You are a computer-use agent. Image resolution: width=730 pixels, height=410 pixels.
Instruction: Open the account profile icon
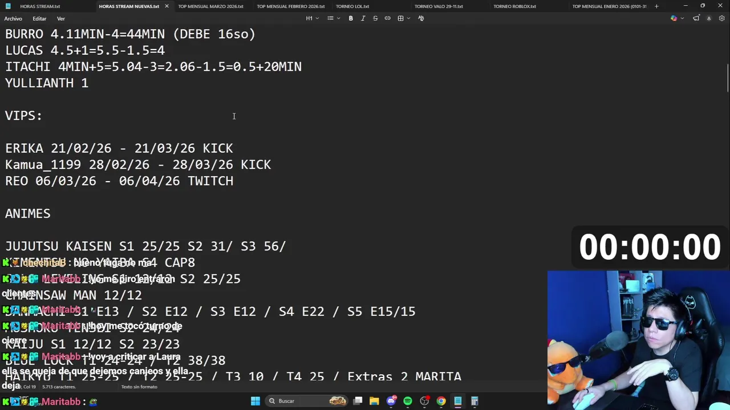click(x=709, y=18)
